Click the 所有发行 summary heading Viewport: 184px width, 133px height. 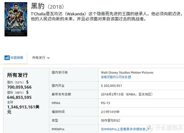click(17, 75)
